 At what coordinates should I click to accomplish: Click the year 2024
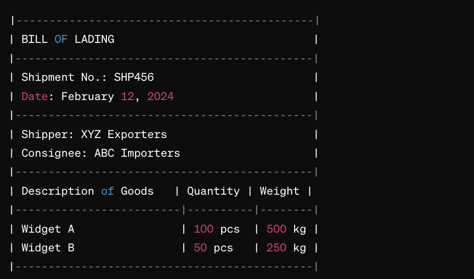(x=161, y=97)
